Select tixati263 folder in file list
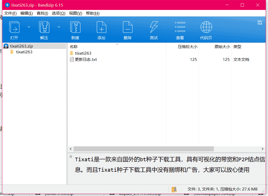The height and width of the screenshot is (196, 268). click(x=83, y=53)
